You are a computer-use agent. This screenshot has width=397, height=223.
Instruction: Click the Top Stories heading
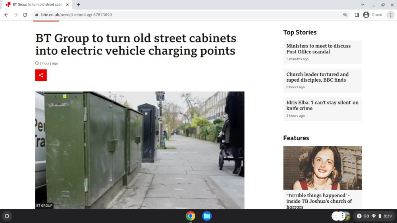(300, 32)
